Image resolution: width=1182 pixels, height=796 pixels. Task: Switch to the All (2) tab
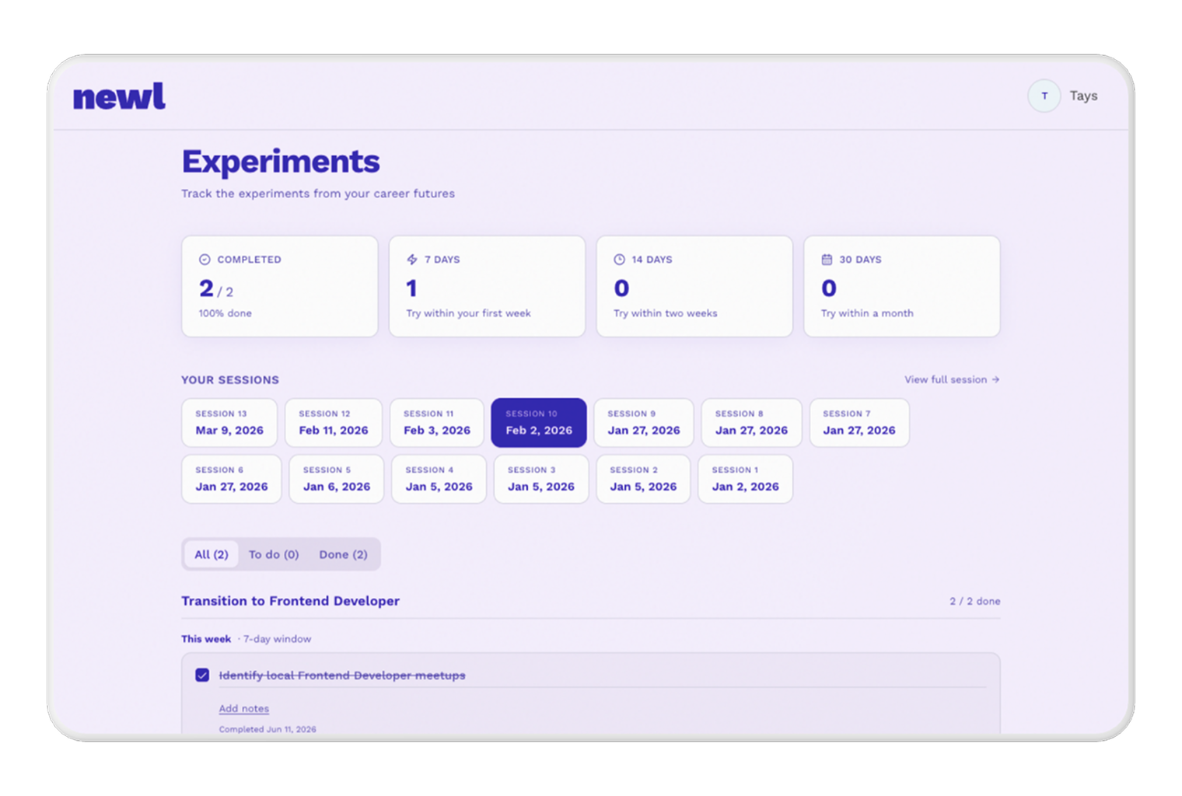point(212,554)
